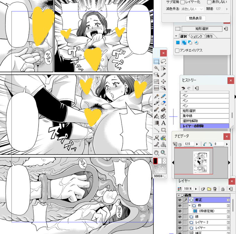Select the 矩形選択 history entry
The width and height of the screenshot is (236, 234).
coord(205,111)
